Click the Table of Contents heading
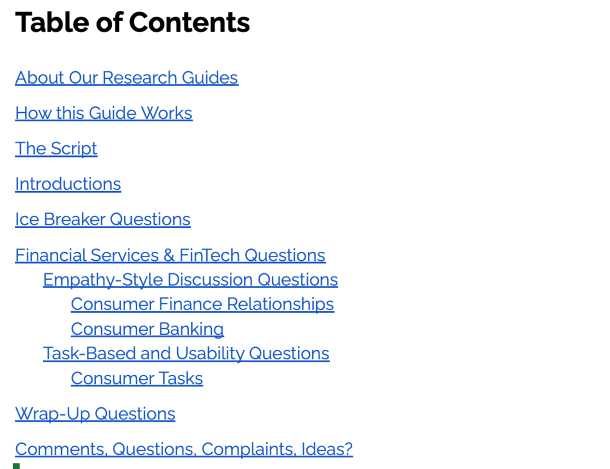This screenshot has width=610, height=469. pos(132,22)
